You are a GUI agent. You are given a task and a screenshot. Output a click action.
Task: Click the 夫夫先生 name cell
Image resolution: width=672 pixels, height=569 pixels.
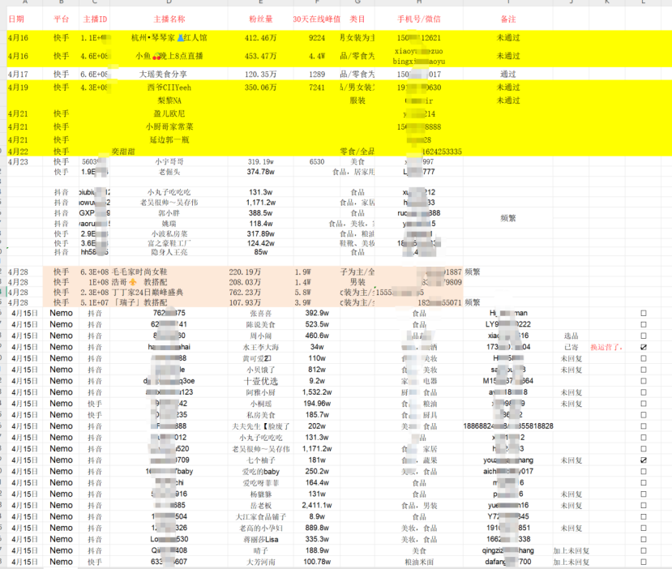point(260,426)
